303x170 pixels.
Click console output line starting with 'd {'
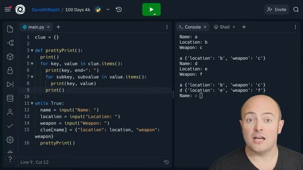(223, 90)
